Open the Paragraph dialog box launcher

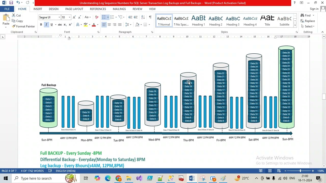152,32
